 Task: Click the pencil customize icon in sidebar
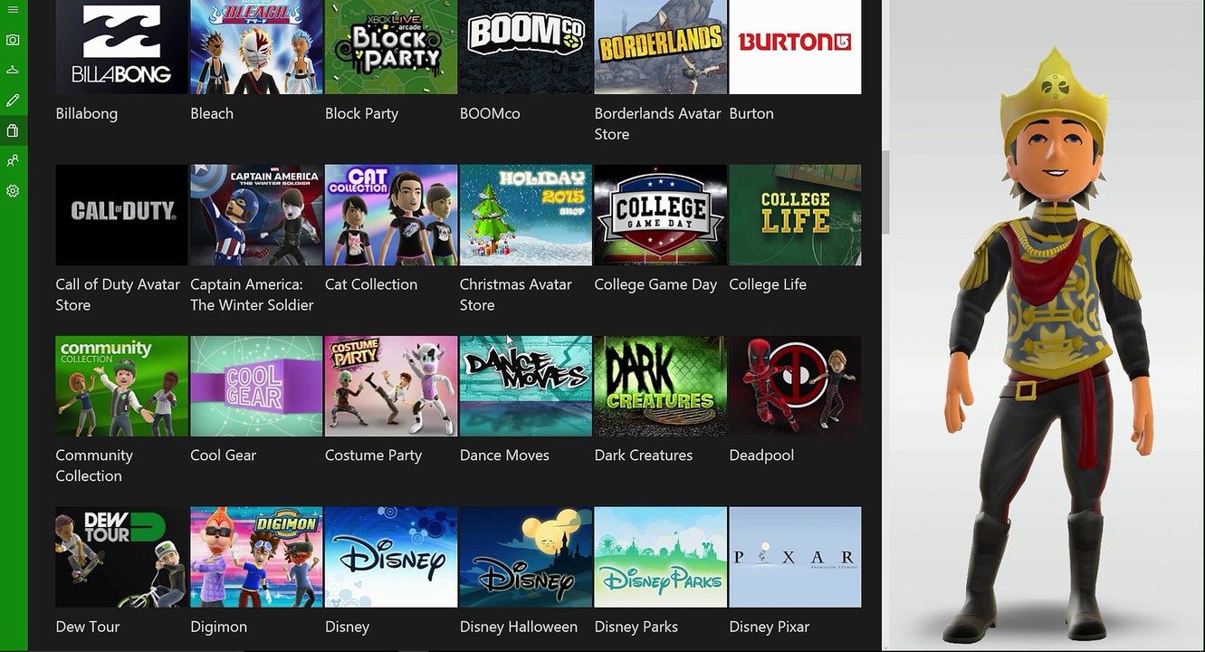(13, 101)
